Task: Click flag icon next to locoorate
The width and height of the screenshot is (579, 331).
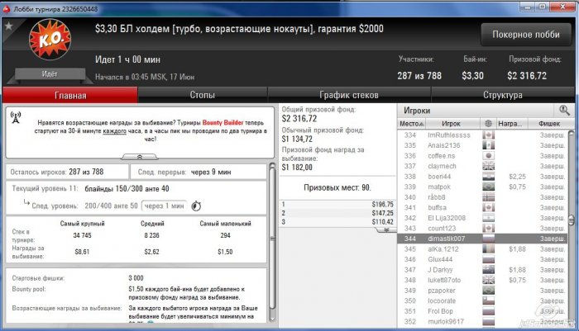Action: tap(488, 300)
